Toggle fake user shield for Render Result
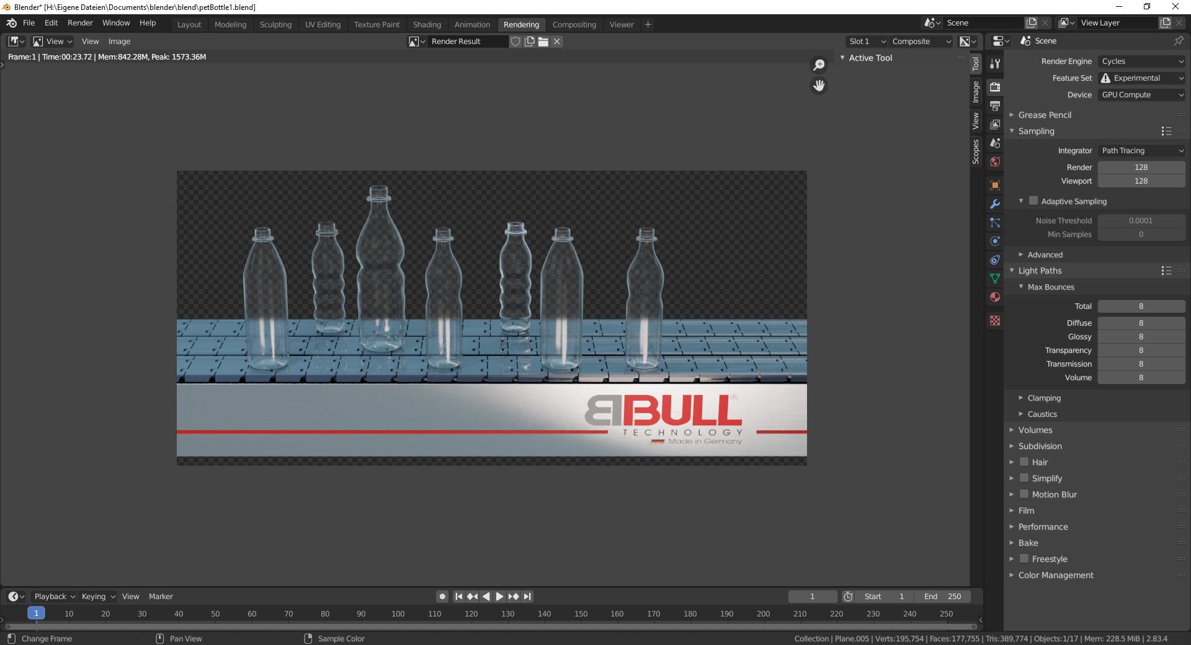Screen dimensions: 1191x645 click(x=515, y=42)
